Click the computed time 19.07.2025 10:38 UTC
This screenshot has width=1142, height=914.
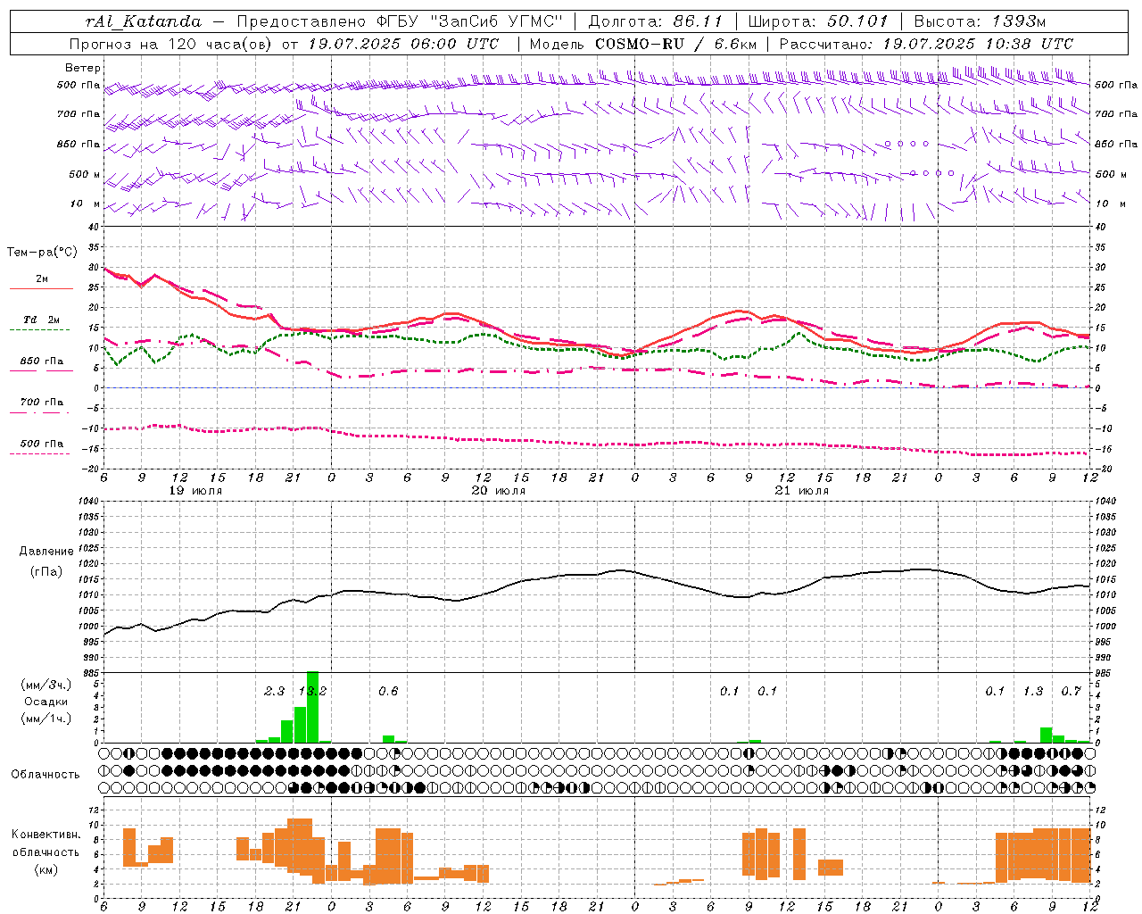click(x=978, y=44)
